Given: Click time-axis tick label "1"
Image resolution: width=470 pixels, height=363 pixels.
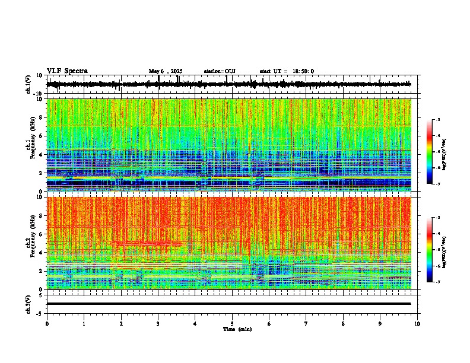Looking at the screenshot, I should pyautogui.click(x=84, y=324).
